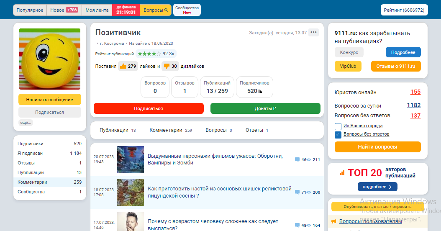Enable the 'Из Вашего города' checkbox
Screen dimensions: 441x231
tap(338, 126)
